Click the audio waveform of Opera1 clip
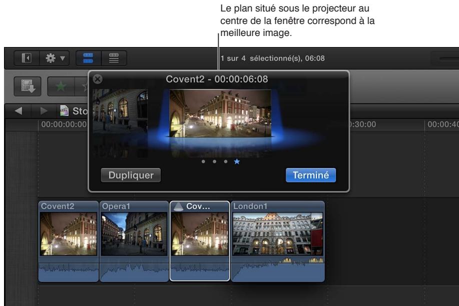Viewport: 459px width, 306px height. tap(134, 270)
